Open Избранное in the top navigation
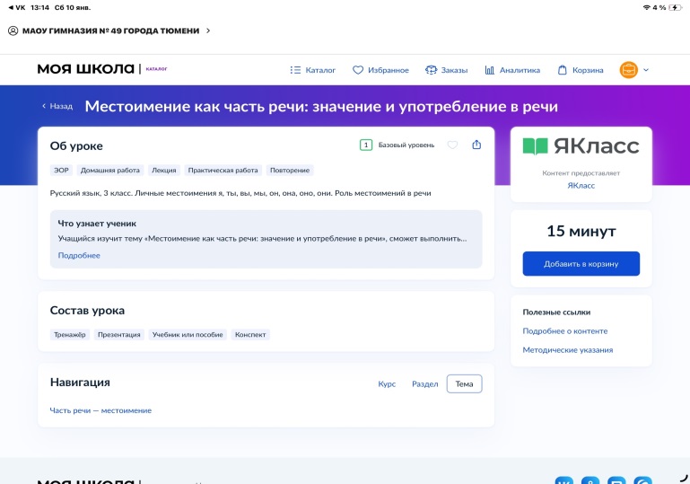The height and width of the screenshot is (484, 690). click(x=380, y=70)
